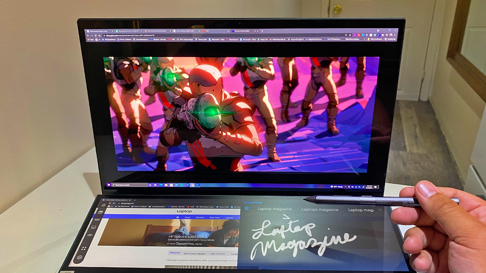This screenshot has height=273, width=486.
Task: Open new tab in main screen Chrome
Action: (262, 31)
